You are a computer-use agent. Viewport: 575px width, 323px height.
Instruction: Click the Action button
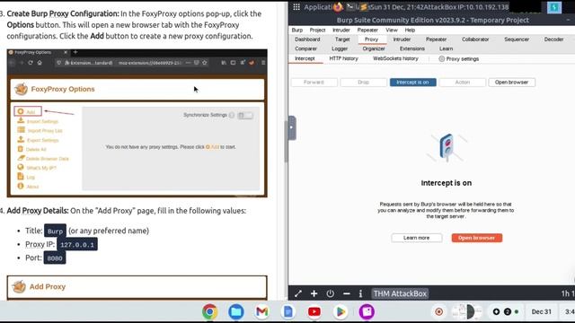click(463, 83)
